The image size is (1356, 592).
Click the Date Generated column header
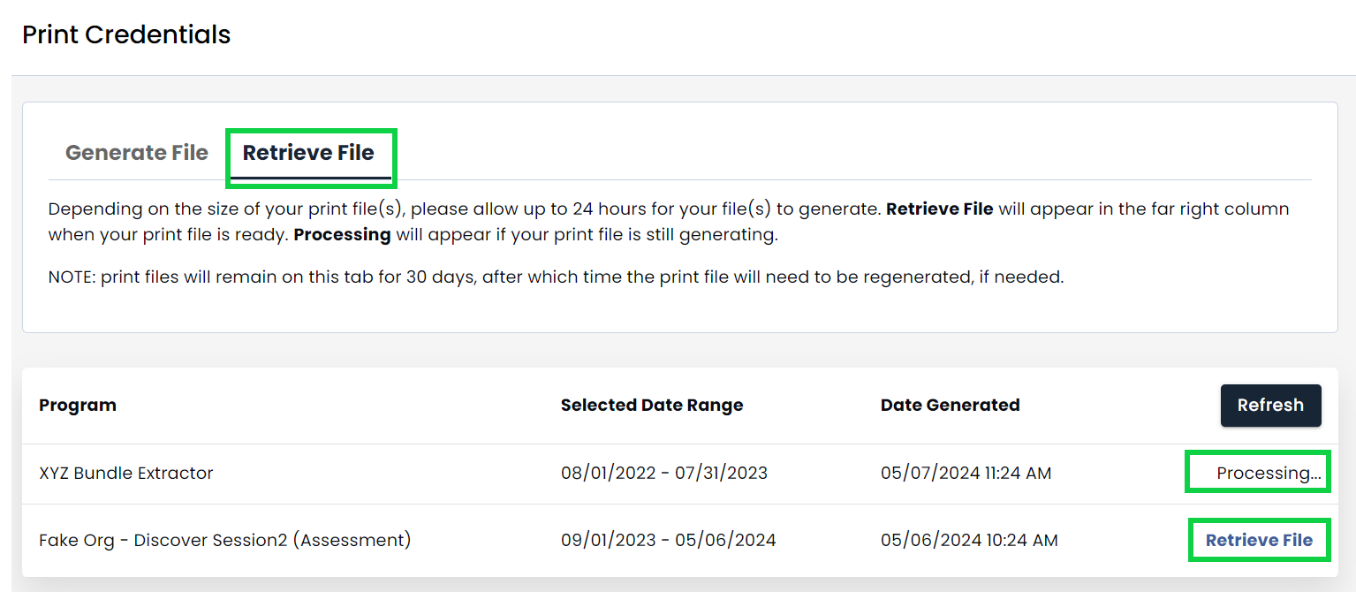tap(950, 405)
